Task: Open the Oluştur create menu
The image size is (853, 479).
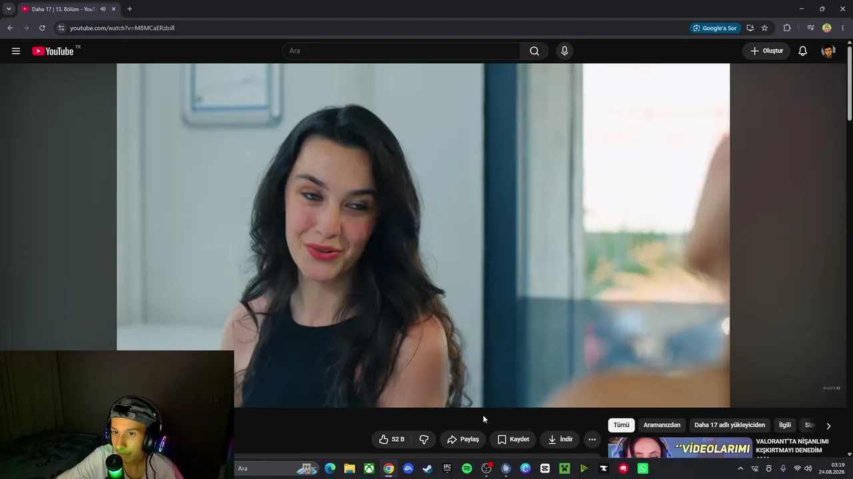Action: (766, 51)
